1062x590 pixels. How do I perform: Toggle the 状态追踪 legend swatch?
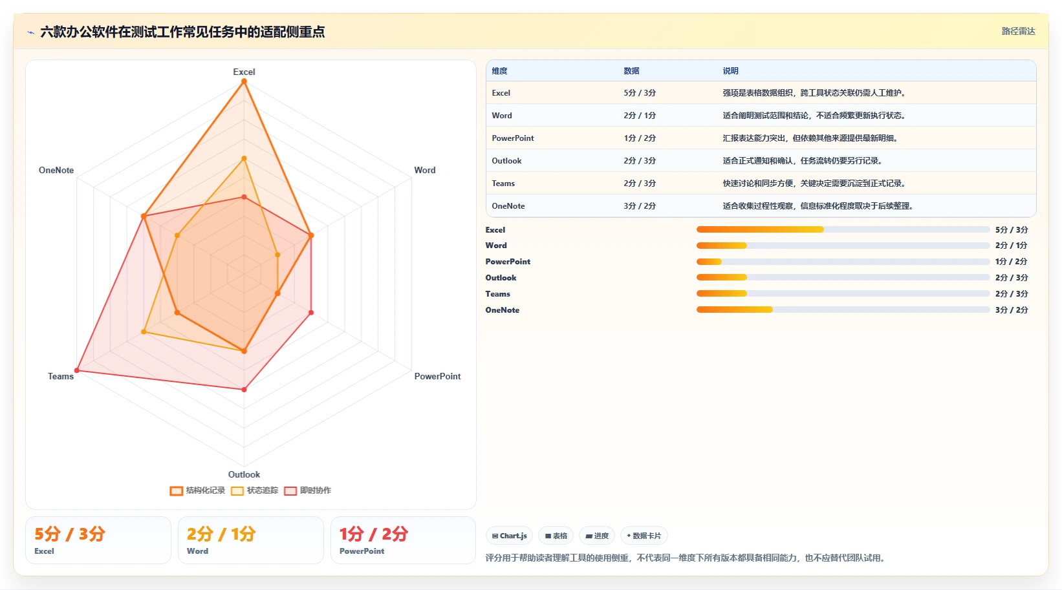[x=237, y=490]
